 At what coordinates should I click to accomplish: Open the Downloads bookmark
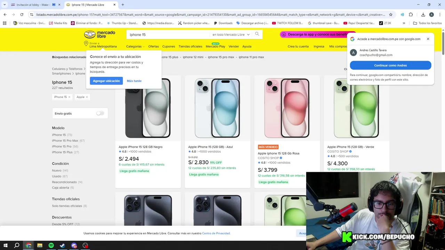pos(223,23)
